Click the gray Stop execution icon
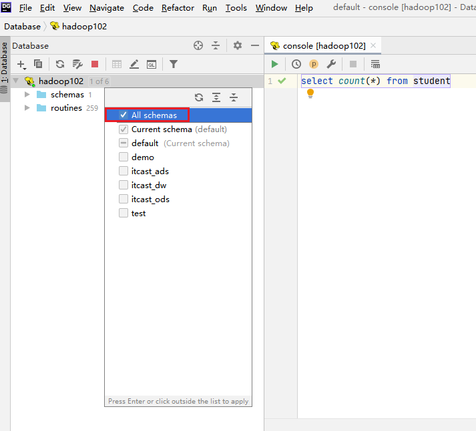 pyautogui.click(x=353, y=64)
